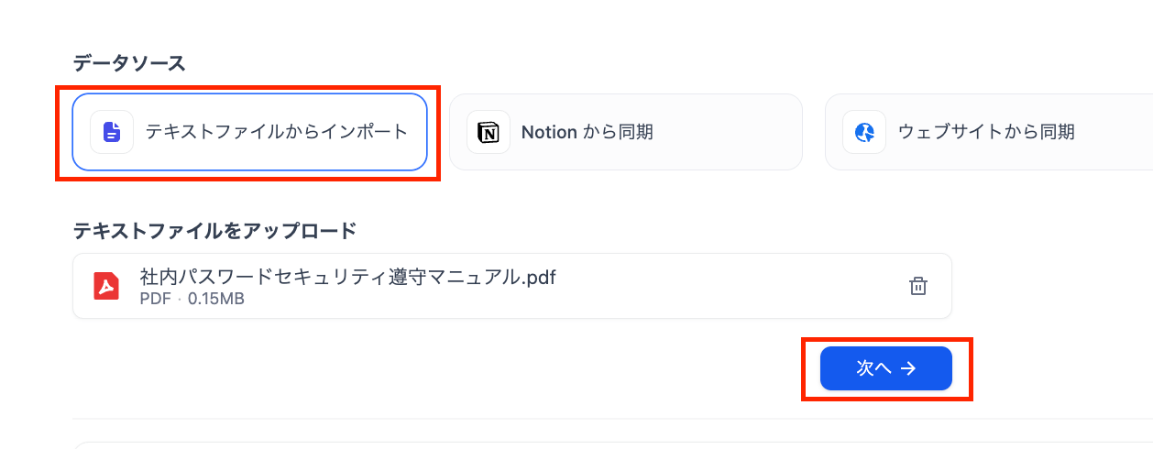Click the blue globe website icon
Screen dimensions: 1153x449
864,132
